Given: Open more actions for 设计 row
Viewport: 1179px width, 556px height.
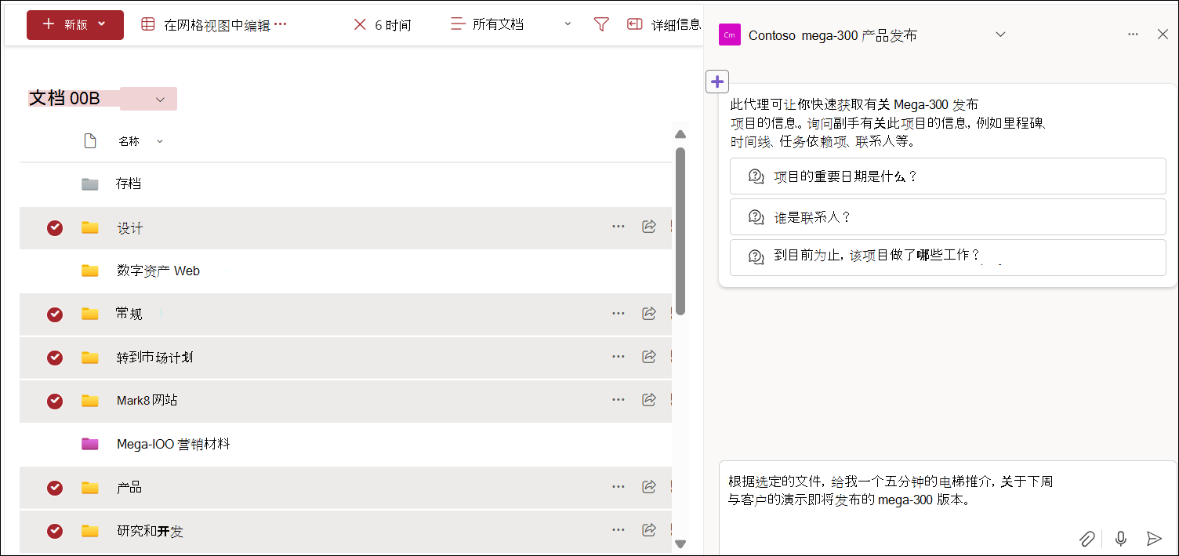Looking at the screenshot, I should tap(619, 227).
